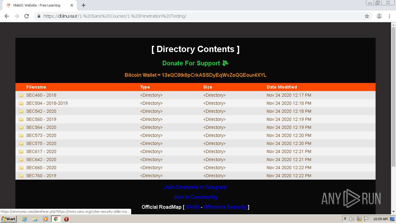Viewport: 396px width, 223px height.
Task: Click the Size column header
Action: tap(208, 87)
